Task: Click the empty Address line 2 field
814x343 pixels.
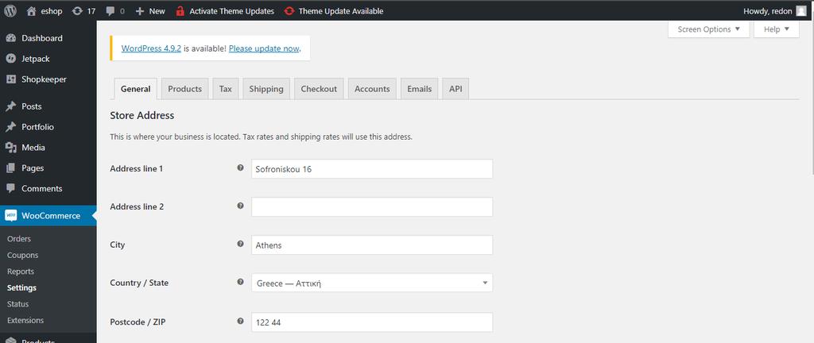Action: point(372,206)
